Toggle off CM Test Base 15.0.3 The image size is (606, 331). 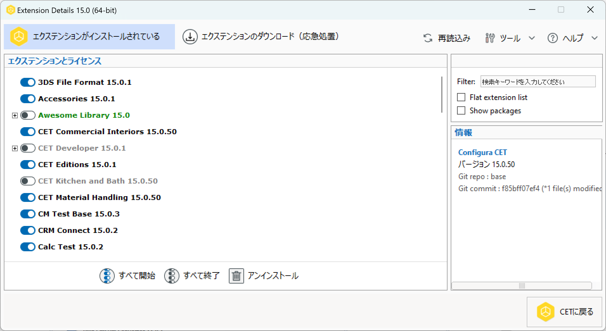coord(28,214)
